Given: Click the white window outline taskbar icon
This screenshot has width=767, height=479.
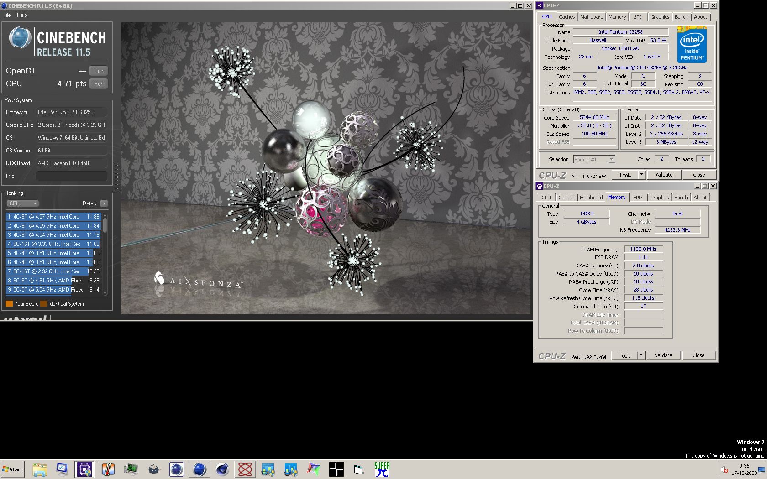Looking at the screenshot, I should [x=359, y=469].
